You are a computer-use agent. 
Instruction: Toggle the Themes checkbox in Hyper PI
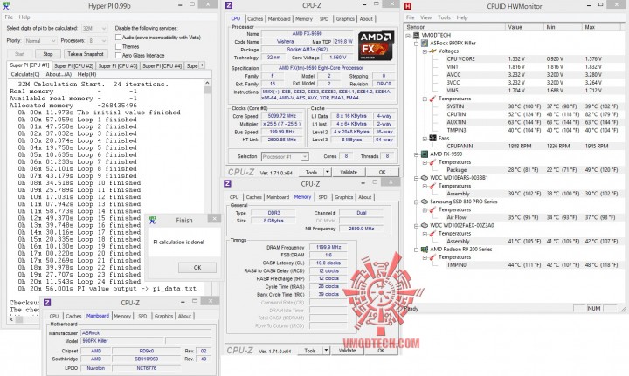[118, 46]
